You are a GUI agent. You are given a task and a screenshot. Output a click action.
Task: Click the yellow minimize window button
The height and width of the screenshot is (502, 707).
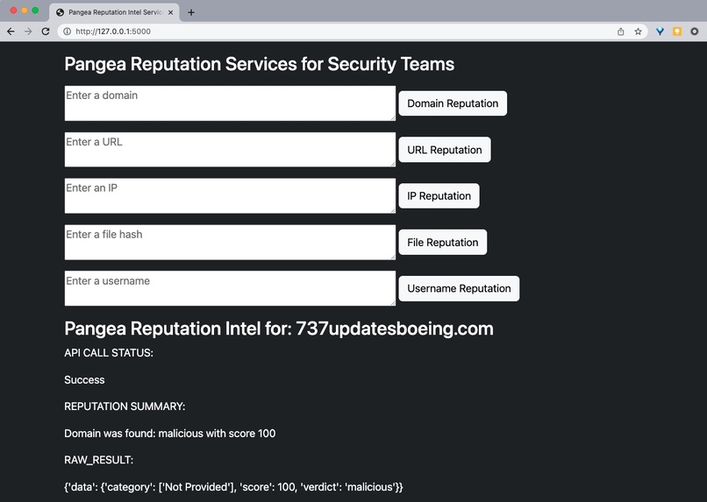pos(25,11)
